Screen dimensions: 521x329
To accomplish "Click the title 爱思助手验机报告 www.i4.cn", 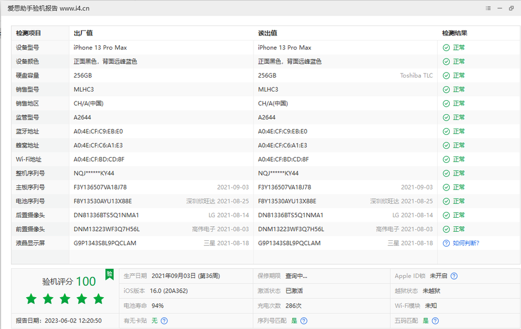I will click(49, 8).
